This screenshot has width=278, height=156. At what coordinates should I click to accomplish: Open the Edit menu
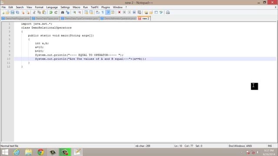(x=10, y=7)
